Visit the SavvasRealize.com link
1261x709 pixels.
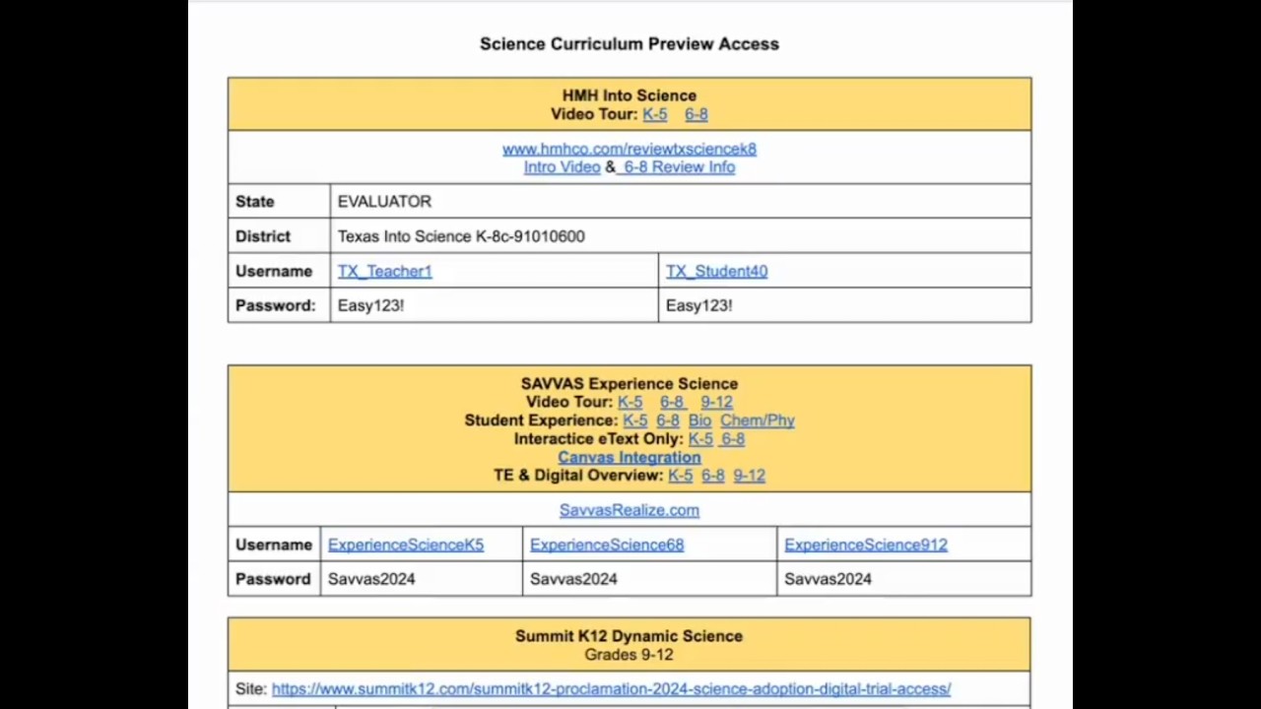(x=630, y=510)
